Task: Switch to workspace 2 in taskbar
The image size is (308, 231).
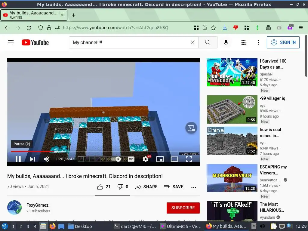Action: 21,226
